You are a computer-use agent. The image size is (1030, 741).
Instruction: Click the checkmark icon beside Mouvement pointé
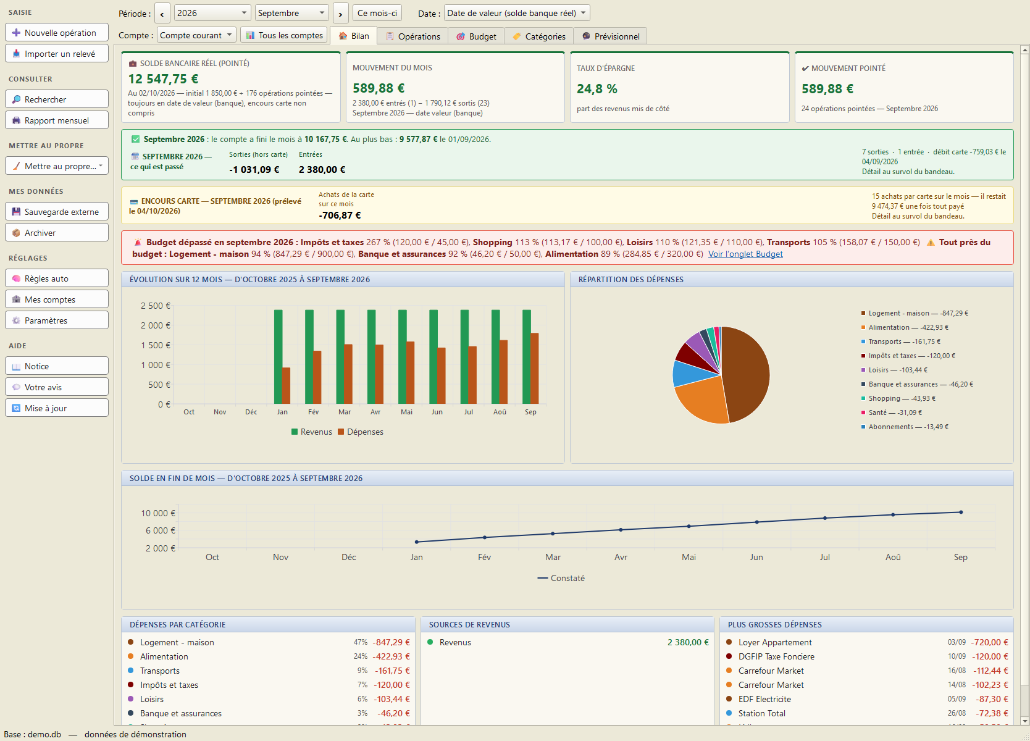pyautogui.click(x=805, y=69)
